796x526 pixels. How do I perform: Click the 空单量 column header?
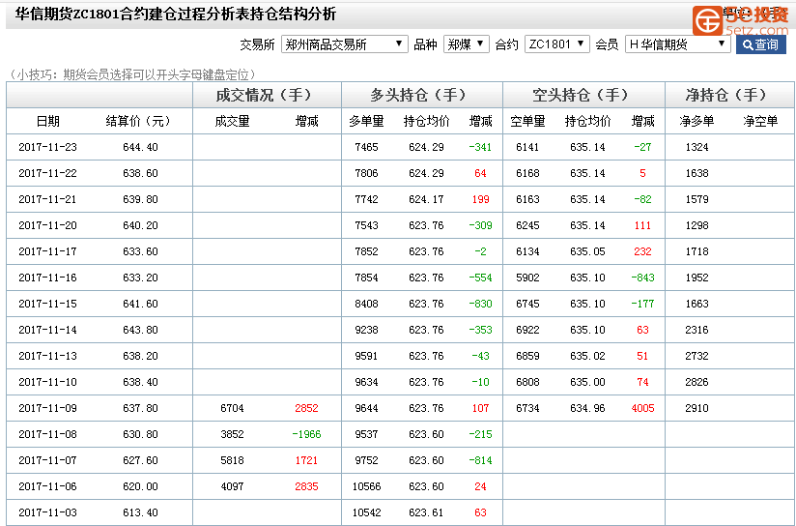(x=527, y=121)
